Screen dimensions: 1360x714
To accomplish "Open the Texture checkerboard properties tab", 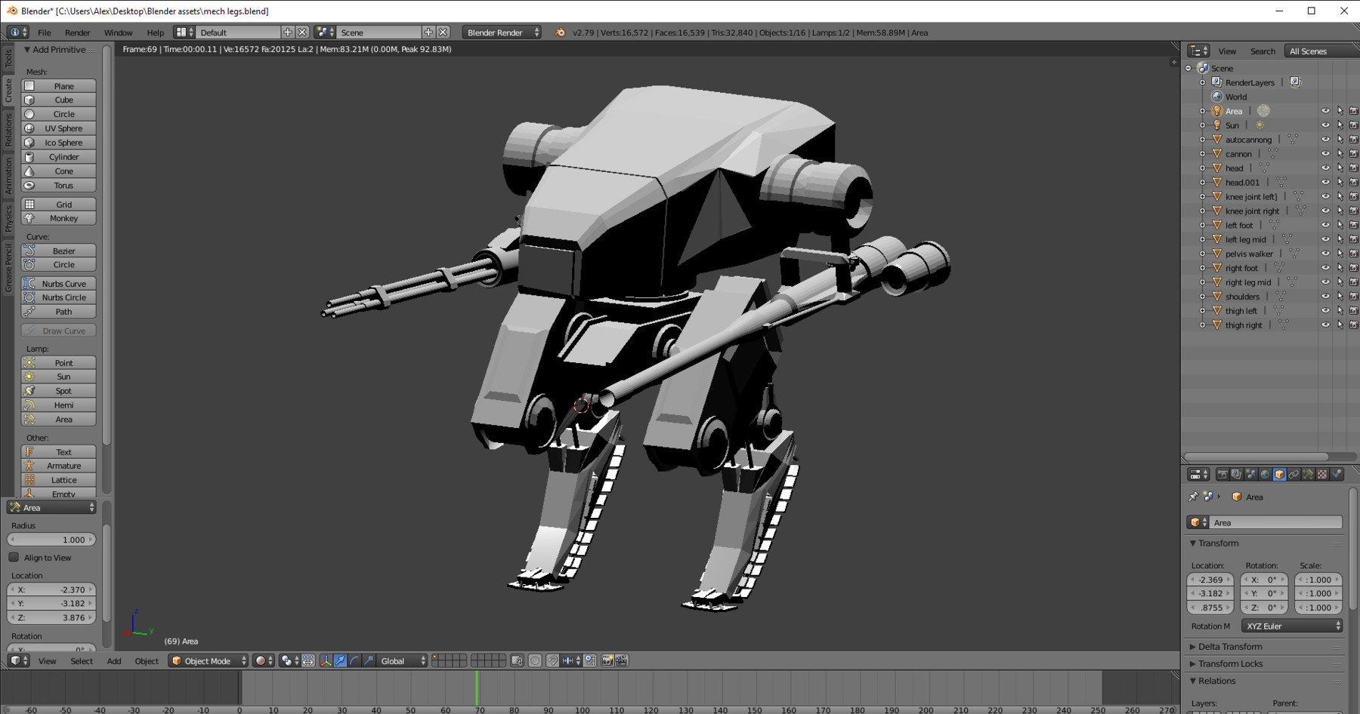I will tap(1322, 475).
